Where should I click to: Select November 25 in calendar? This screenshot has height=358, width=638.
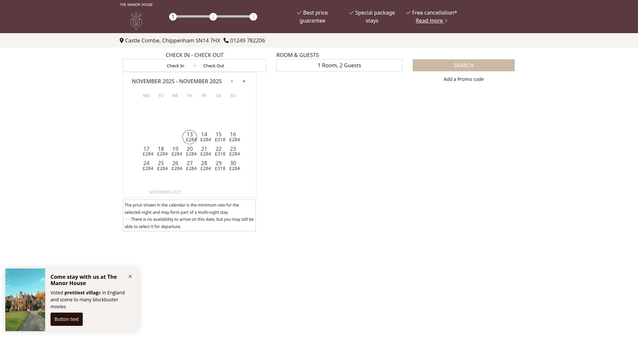point(161,166)
